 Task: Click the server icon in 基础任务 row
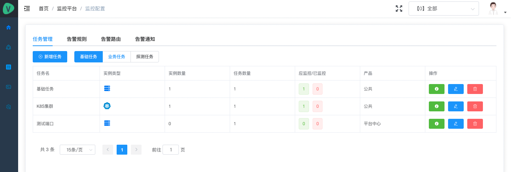tap(107, 89)
